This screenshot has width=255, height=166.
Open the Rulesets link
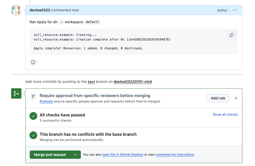tap(46, 101)
